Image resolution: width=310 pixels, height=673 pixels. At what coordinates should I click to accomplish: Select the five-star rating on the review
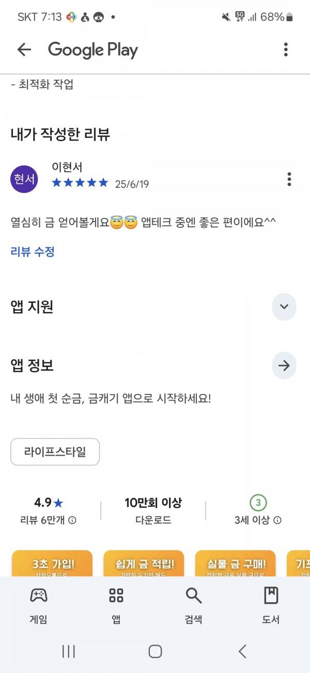80,183
